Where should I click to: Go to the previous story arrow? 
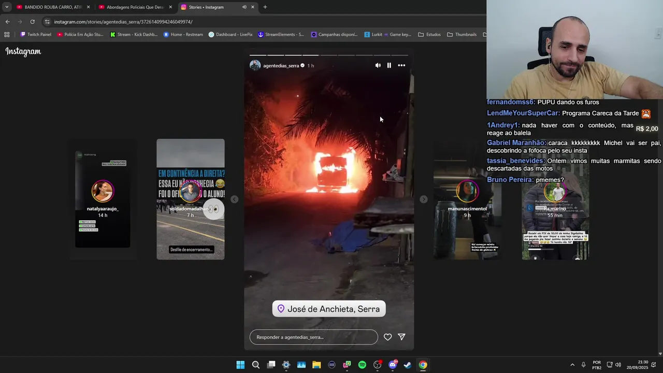click(x=234, y=199)
